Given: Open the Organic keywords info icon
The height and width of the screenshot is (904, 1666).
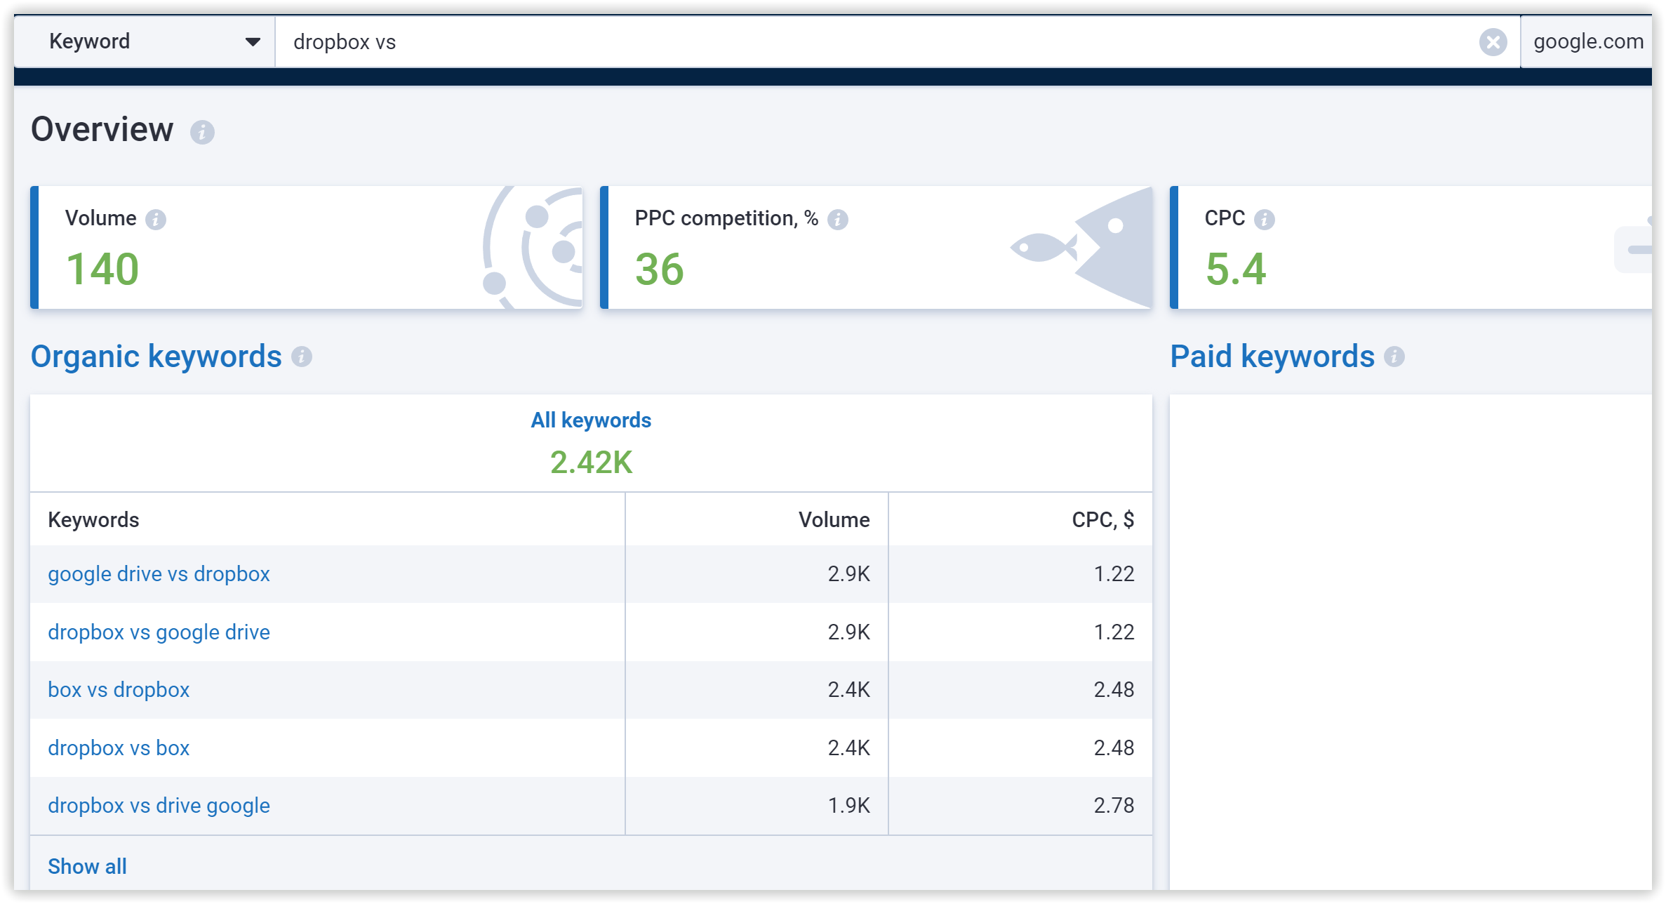Looking at the screenshot, I should coord(302,358).
